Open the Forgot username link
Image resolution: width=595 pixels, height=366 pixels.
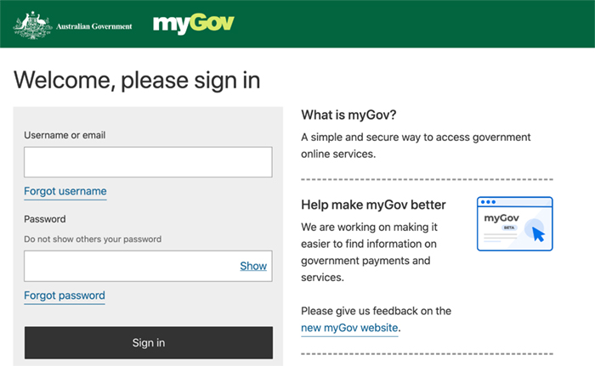(65, 192)
